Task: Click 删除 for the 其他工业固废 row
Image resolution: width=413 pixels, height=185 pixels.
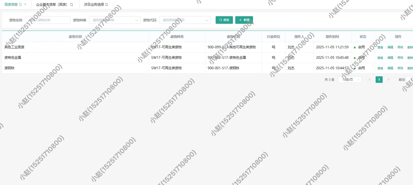Action: [410, 47]
